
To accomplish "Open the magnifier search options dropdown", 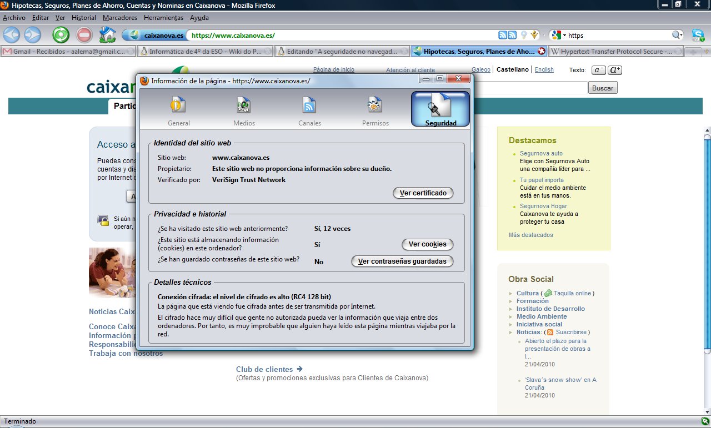I will click(678, 35).
